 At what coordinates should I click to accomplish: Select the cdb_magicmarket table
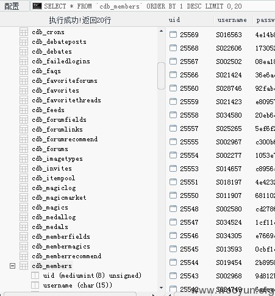coord(59,198)
